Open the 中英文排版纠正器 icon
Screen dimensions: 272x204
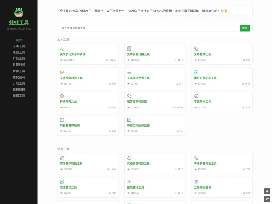tap(129, 120)
